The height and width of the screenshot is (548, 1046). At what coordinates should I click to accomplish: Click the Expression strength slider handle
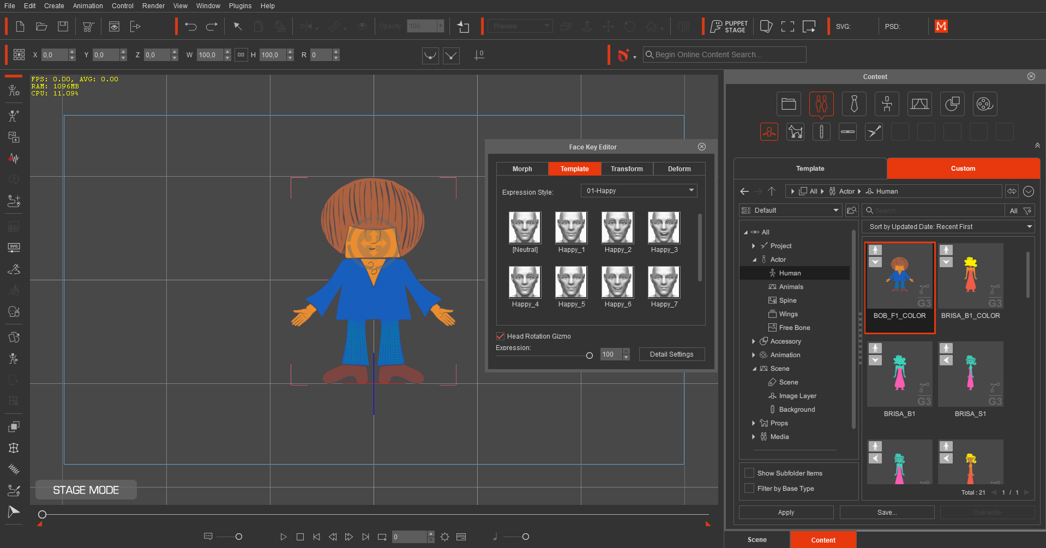(589, 356)
